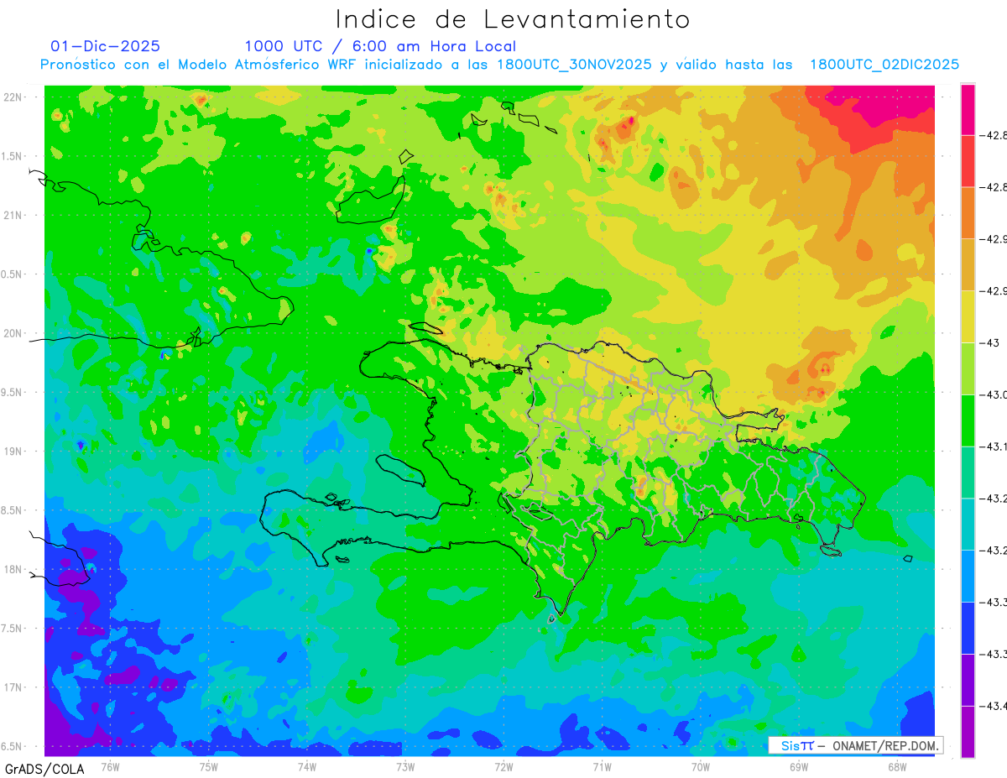The height and width of the screenshot is (778, 1007).
Task: Click the purple swatch at the color bar bottom
Action: click(968, 731)
